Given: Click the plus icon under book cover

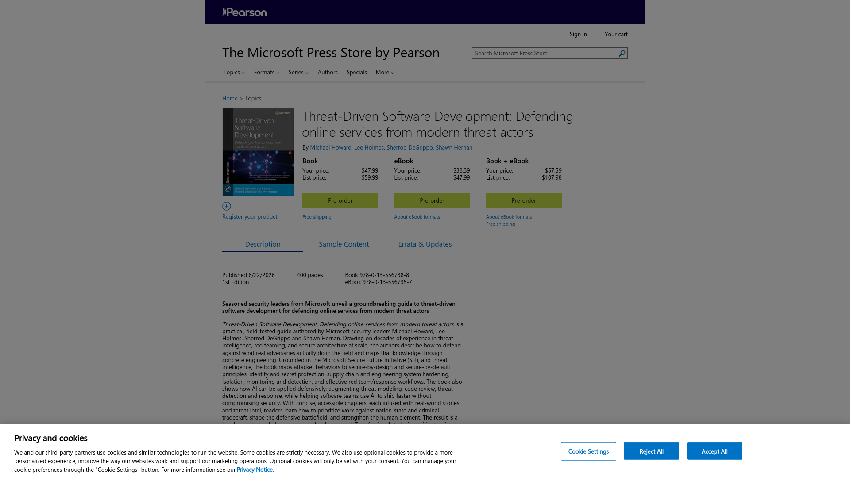Looking at the screenshot, I should click(227, 206).
